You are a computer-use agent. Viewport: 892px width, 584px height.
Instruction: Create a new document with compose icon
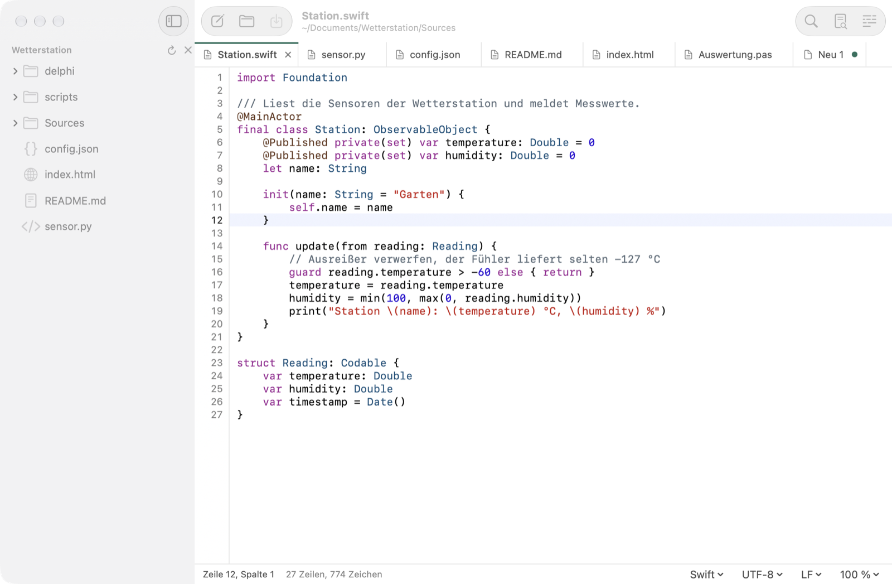217,21
